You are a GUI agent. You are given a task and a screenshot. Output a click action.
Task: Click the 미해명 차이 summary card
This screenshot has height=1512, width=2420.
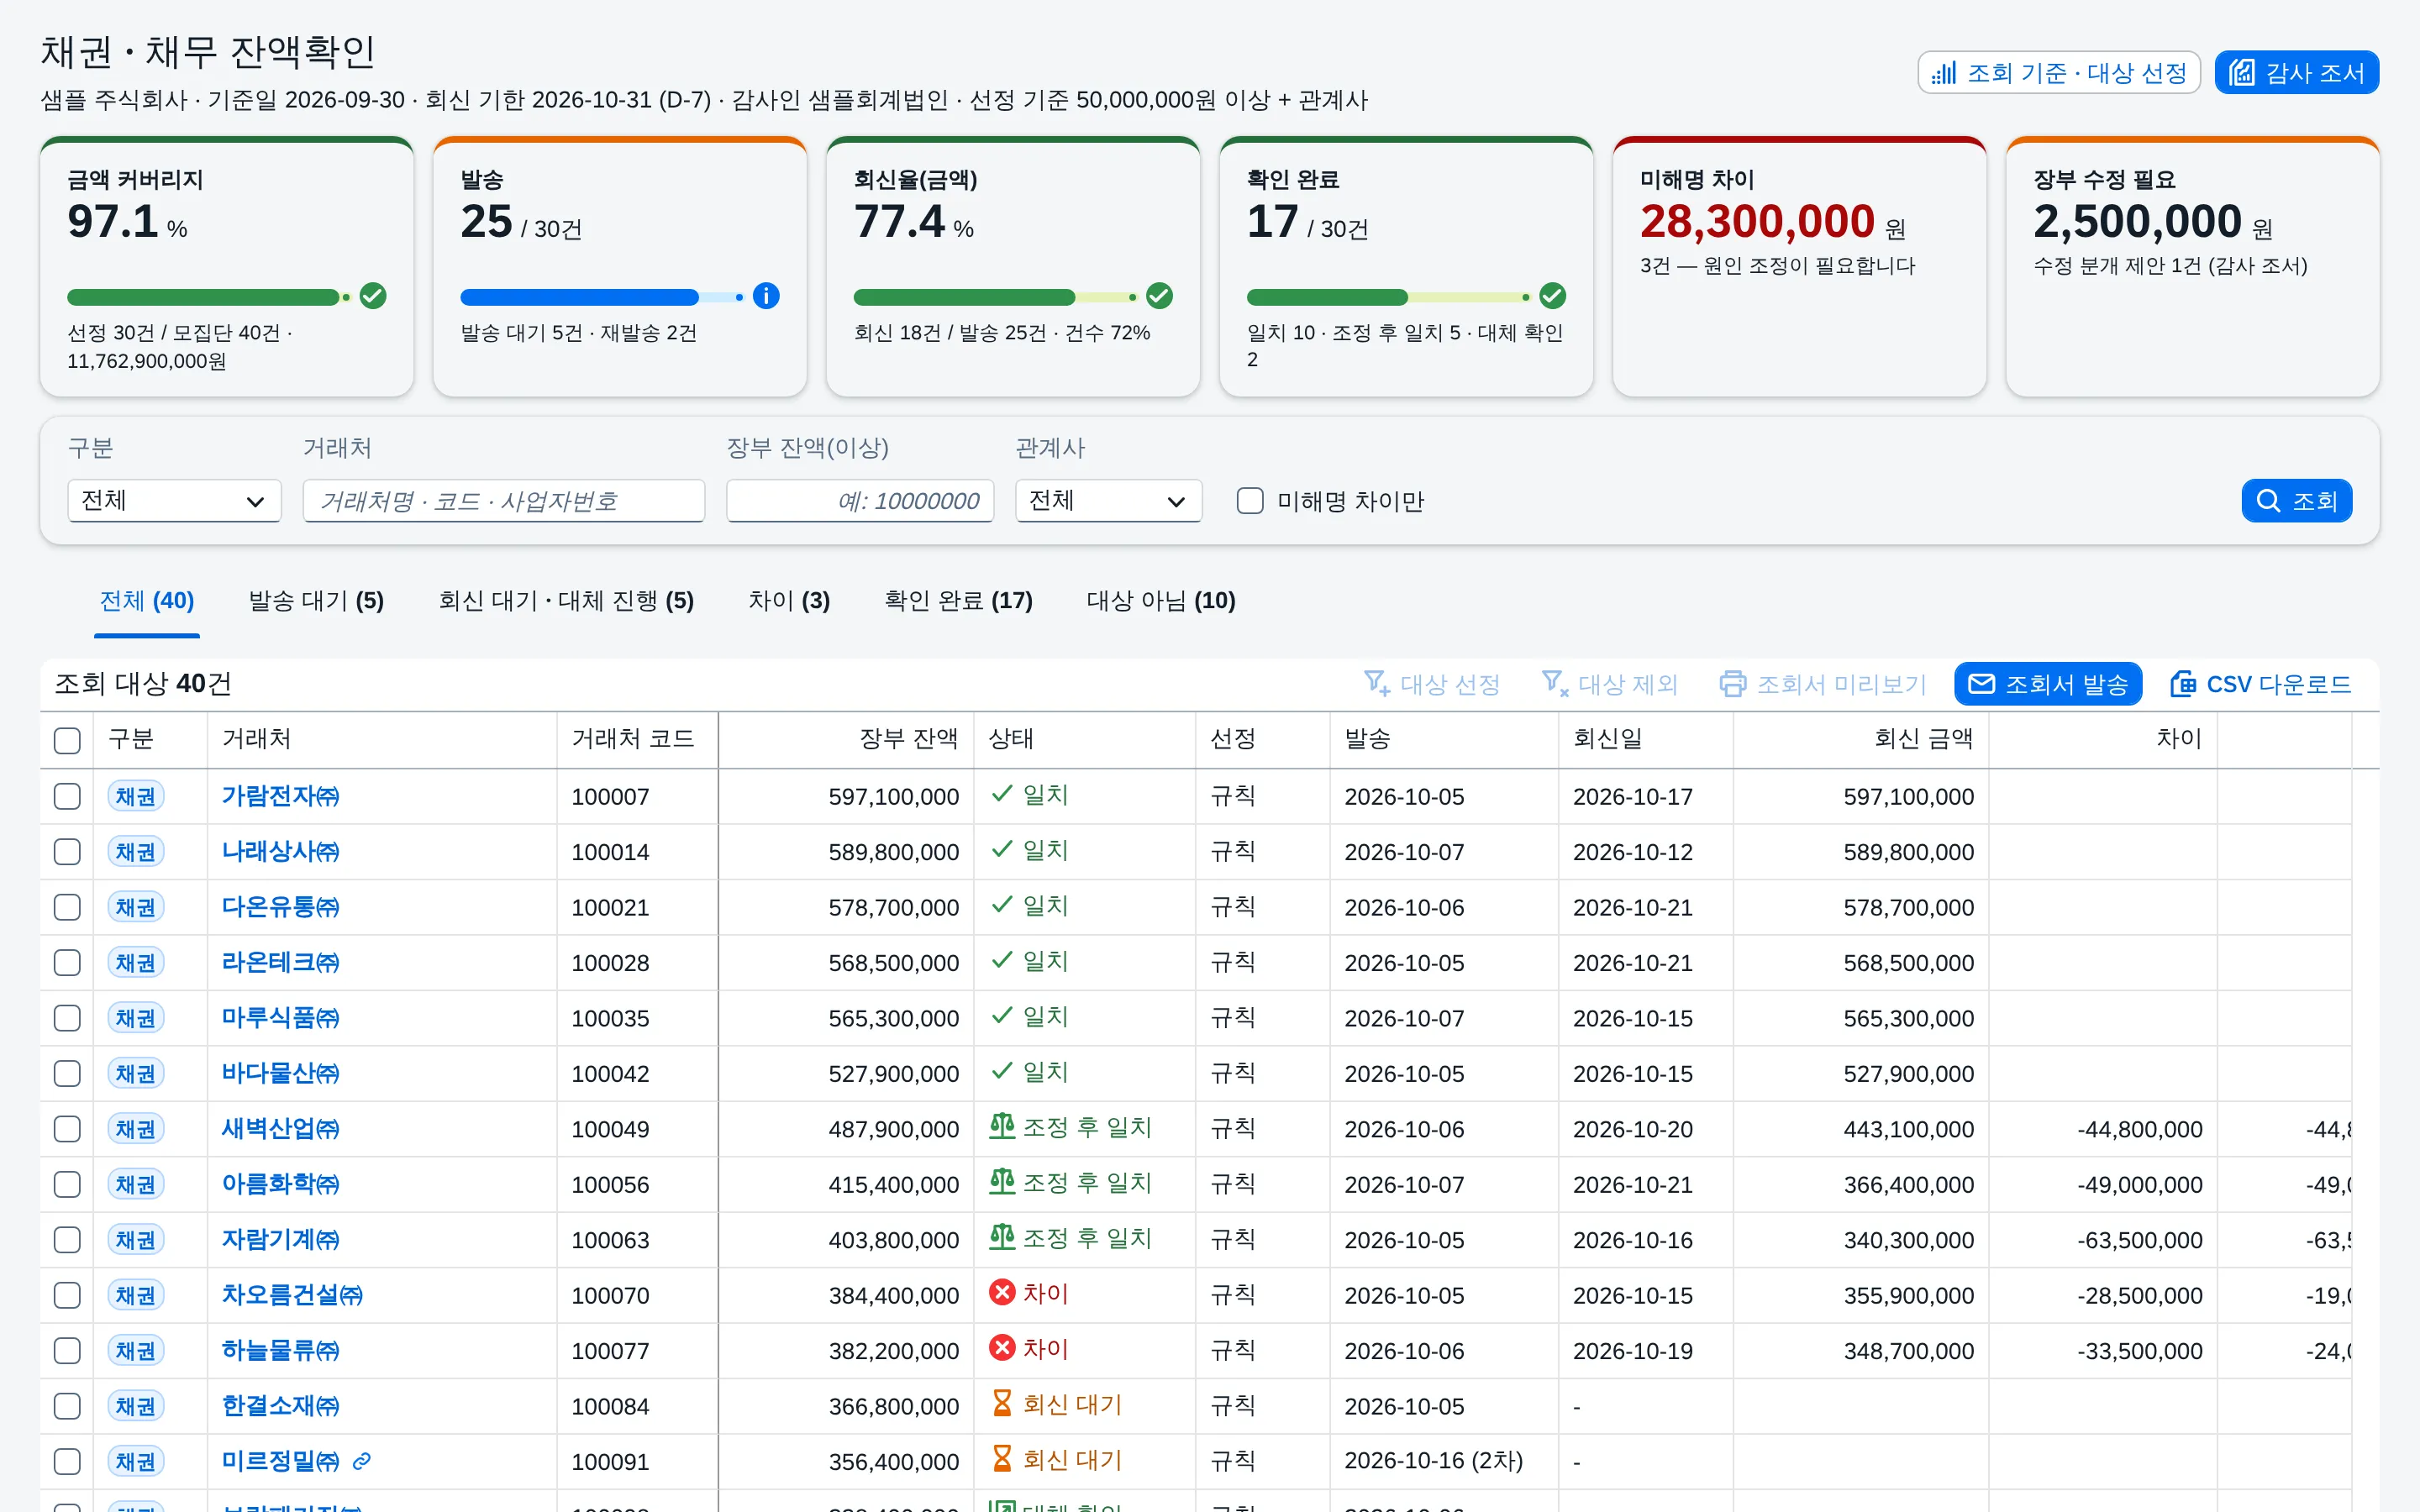1799,267
